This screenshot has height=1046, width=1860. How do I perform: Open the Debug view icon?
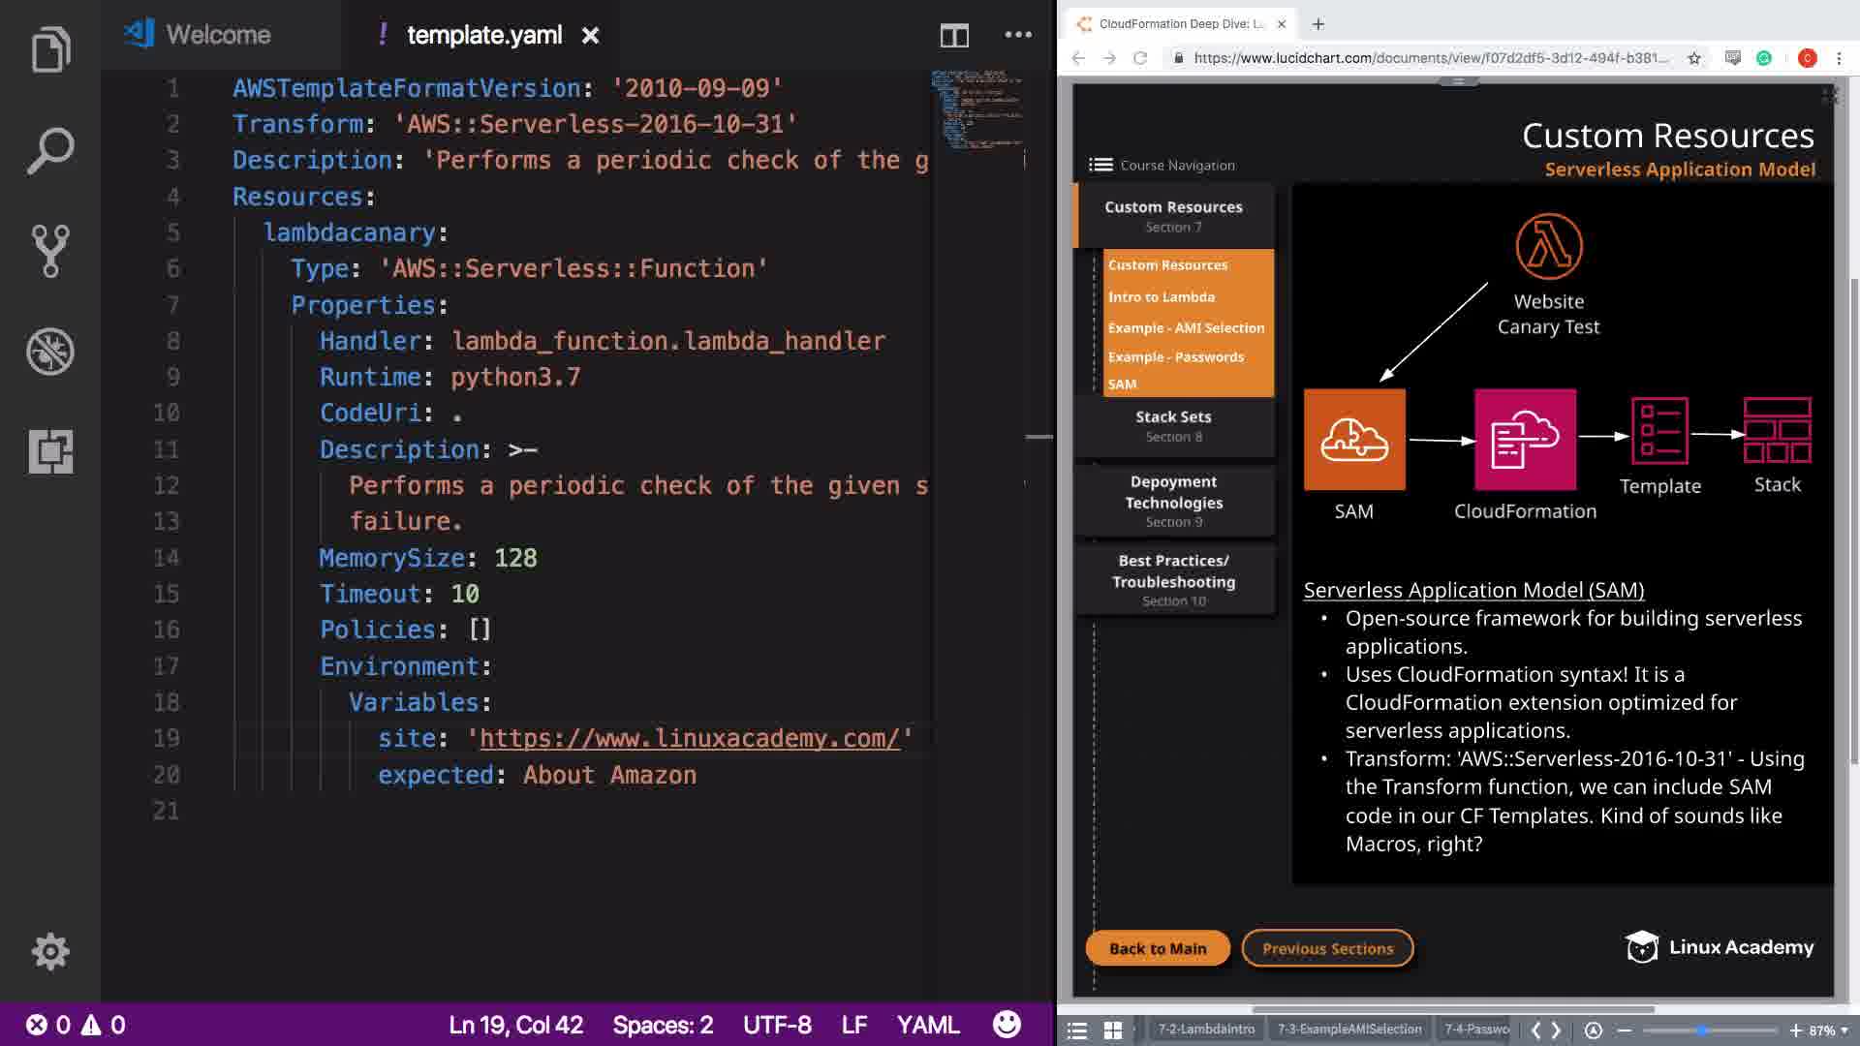50,352
